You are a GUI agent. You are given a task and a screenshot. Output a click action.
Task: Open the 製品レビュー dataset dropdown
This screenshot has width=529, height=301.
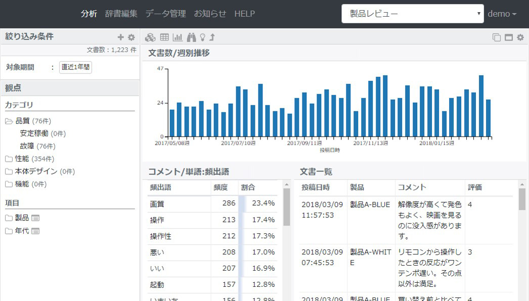[413, 14]
